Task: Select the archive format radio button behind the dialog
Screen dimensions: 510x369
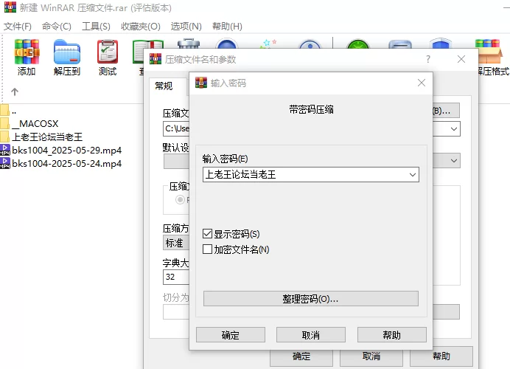Action: [180, 199]
